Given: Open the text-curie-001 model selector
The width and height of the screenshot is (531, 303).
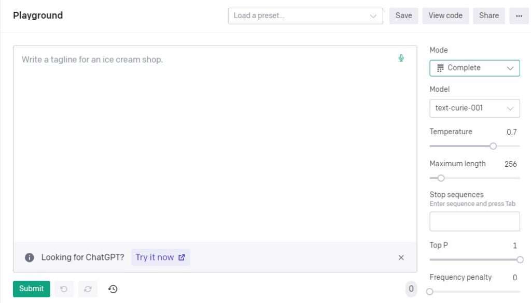Looking at the screenshot, I should click(474, 108).
